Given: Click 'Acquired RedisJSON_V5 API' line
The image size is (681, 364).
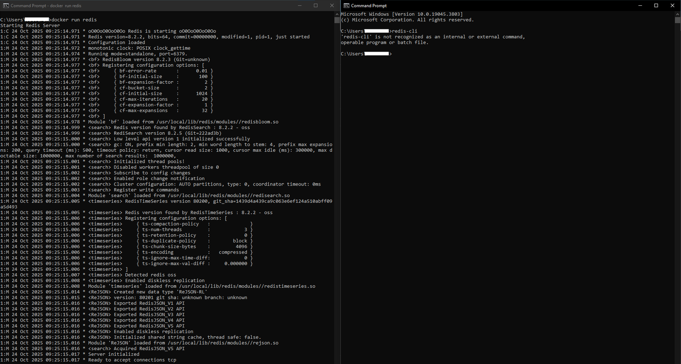Looking at the screenshot, I should 92,349.
